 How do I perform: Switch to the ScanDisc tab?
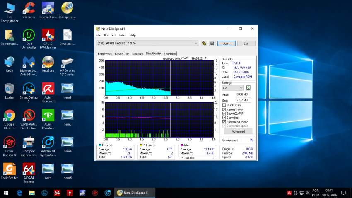pyautogui.click(x=169, y=54)
